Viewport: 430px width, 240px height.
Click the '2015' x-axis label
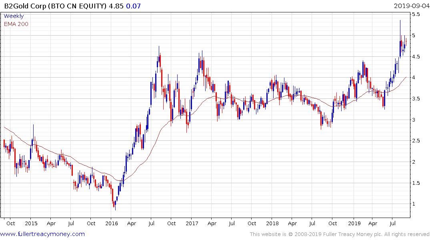point(31,223)
